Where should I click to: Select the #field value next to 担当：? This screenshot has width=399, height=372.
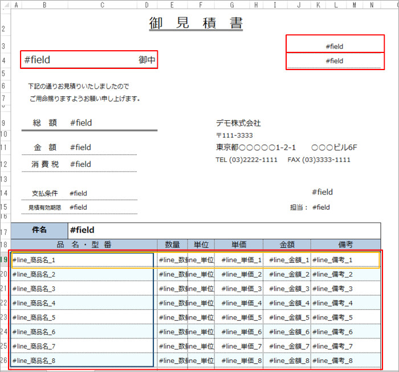[321, 207]
